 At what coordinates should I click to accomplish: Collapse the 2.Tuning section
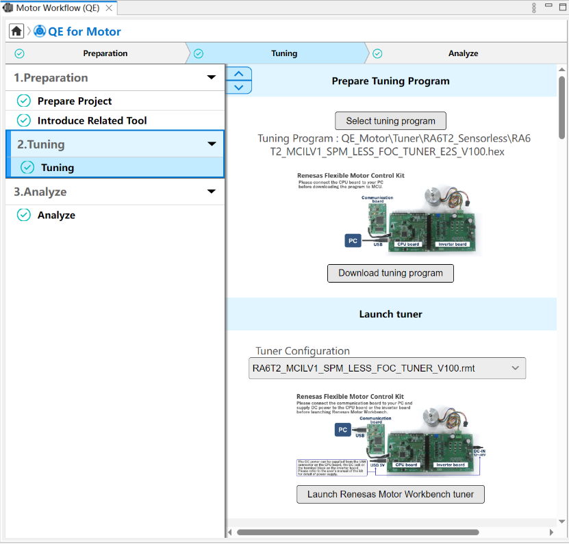(x=212, y=144)
